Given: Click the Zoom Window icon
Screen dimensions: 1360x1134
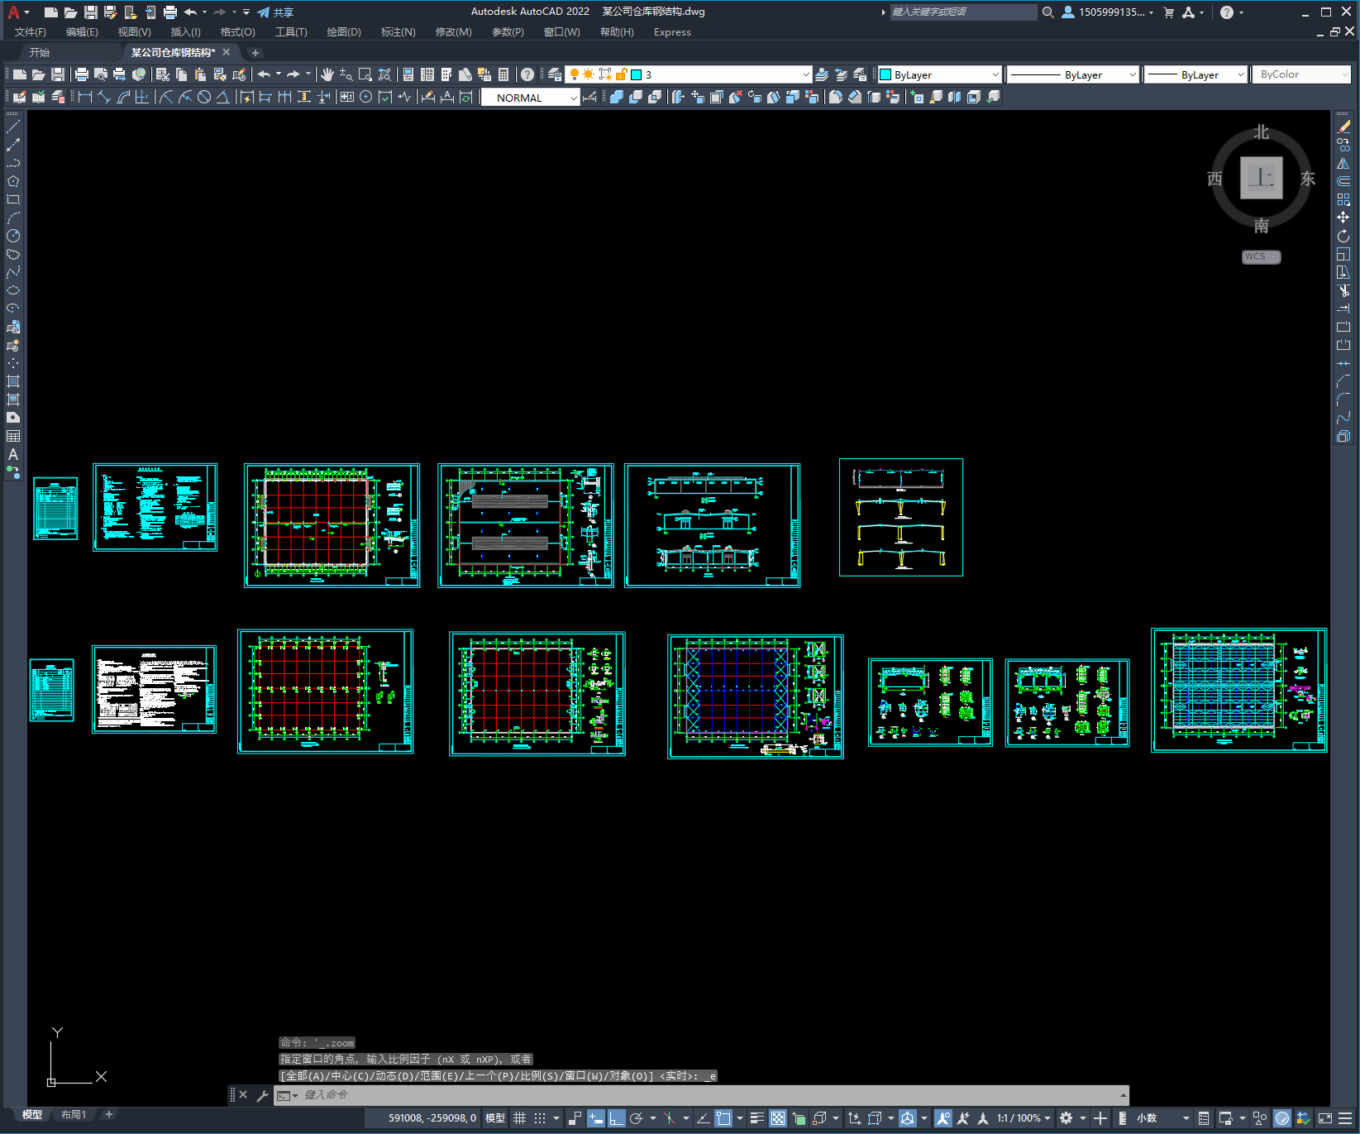Looking at the screenshot, I should (365, 74).
